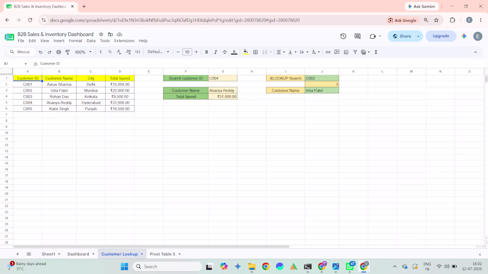Image resolution: width=488 pixels, height=274 pixels.
Task: Select the Paint format tool
Action: [67, 52]
